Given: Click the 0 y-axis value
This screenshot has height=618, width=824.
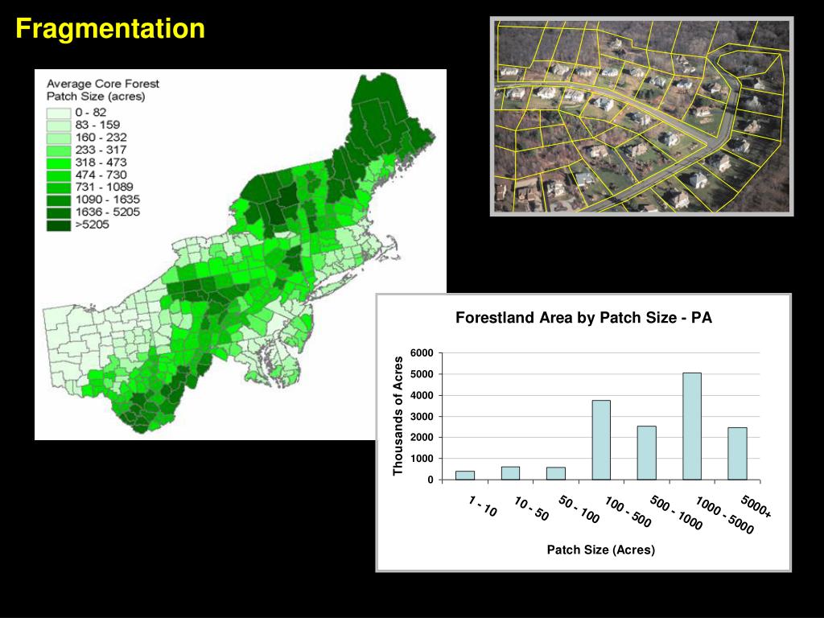Looking at the screenshot, I should click(431, 480).
